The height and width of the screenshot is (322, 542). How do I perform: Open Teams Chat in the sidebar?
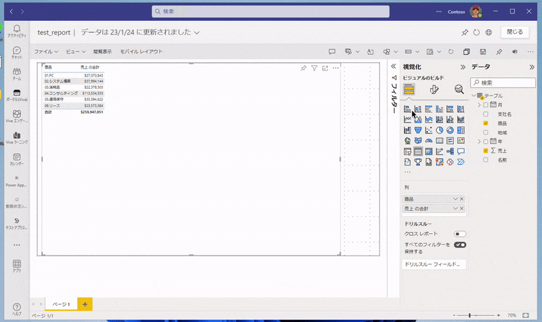[x=16, y=53]
